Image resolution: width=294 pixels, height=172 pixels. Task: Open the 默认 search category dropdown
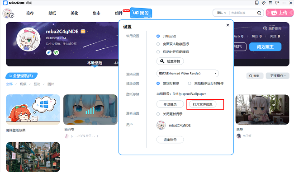click(222, 13)
